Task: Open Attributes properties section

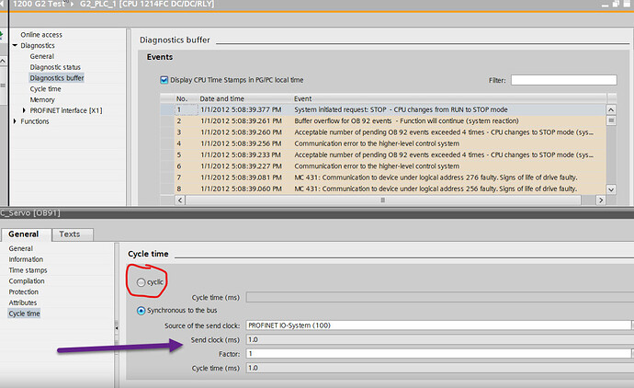Action: pyautogui.click(x=23, y=302)
